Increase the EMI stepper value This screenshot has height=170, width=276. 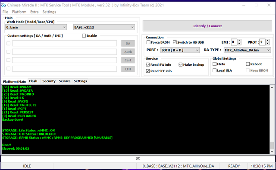click(x=239, y=41)
